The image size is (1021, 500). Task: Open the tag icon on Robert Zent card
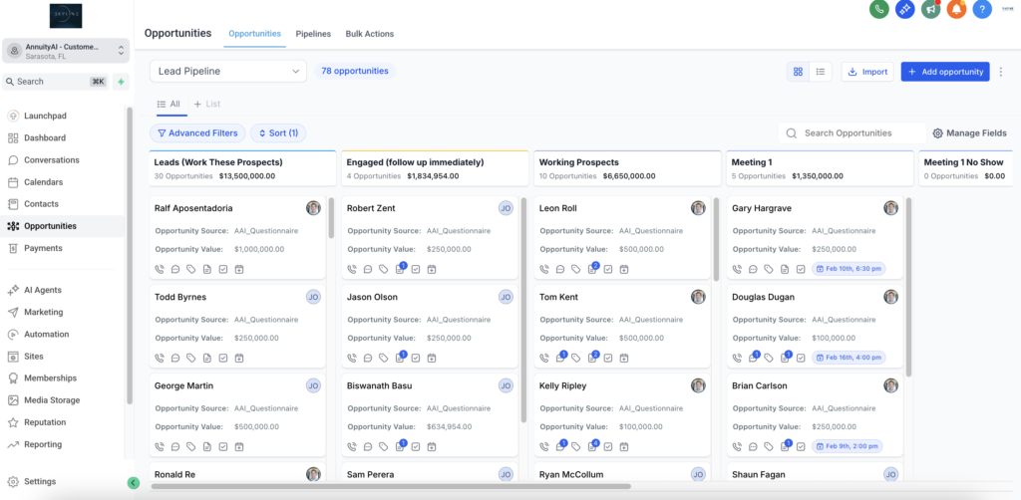(384, 269)
